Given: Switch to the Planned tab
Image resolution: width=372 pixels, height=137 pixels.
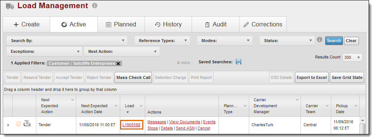Looking at the screenshot, I should (x=121, y=25).
